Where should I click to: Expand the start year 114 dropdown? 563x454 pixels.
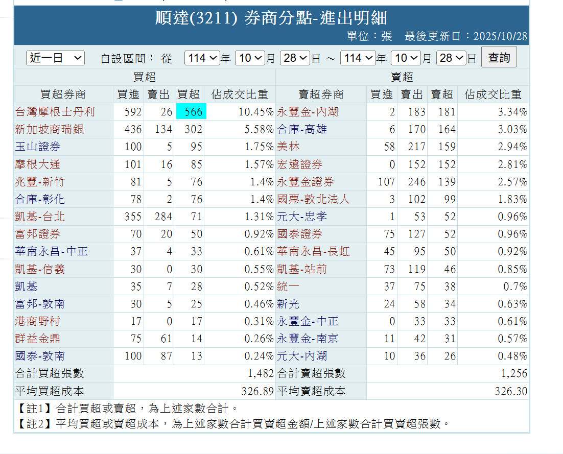point(202,58)
